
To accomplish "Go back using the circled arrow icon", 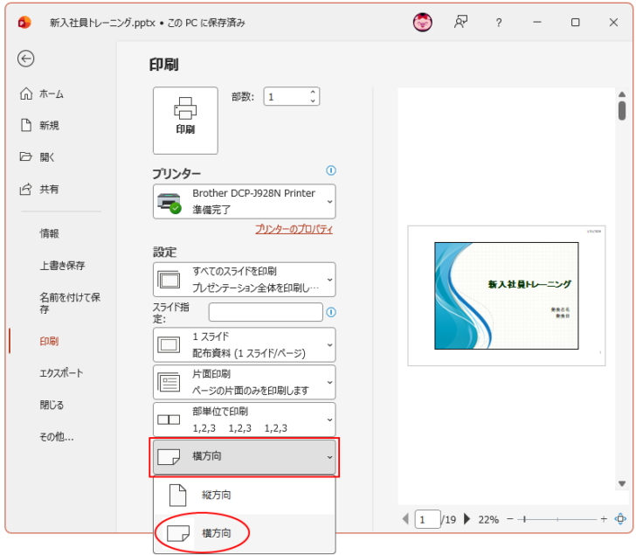I will pyautogui.click(x=25, y=59).
